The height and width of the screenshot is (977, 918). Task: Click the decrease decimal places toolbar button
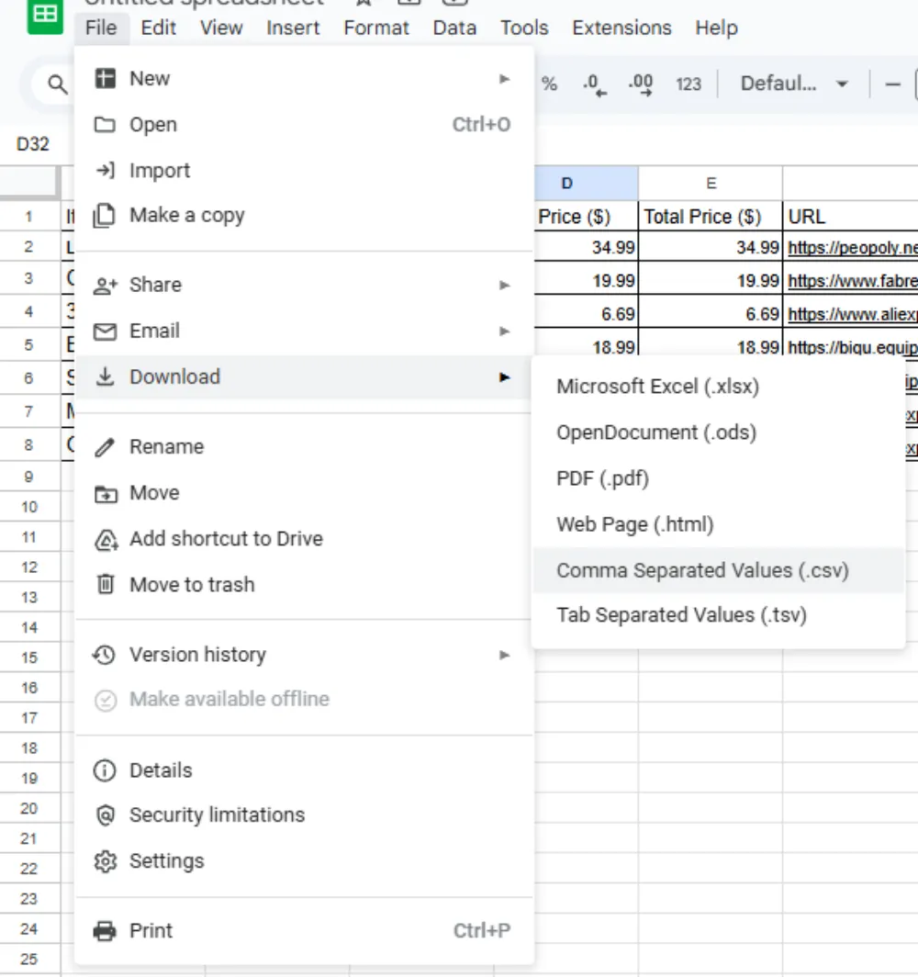point(595,84)
